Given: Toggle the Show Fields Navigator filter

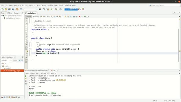Looking at the screenshot, I should pos(5,97).
